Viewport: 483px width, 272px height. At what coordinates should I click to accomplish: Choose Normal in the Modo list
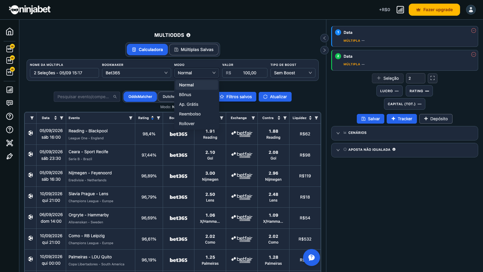[x=197, y=85]
